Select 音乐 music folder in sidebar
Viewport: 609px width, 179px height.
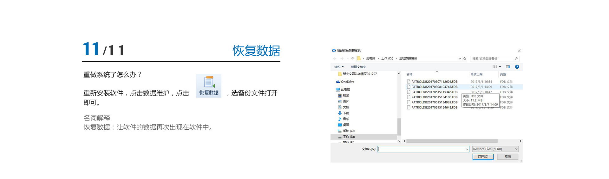click(346, 119)
